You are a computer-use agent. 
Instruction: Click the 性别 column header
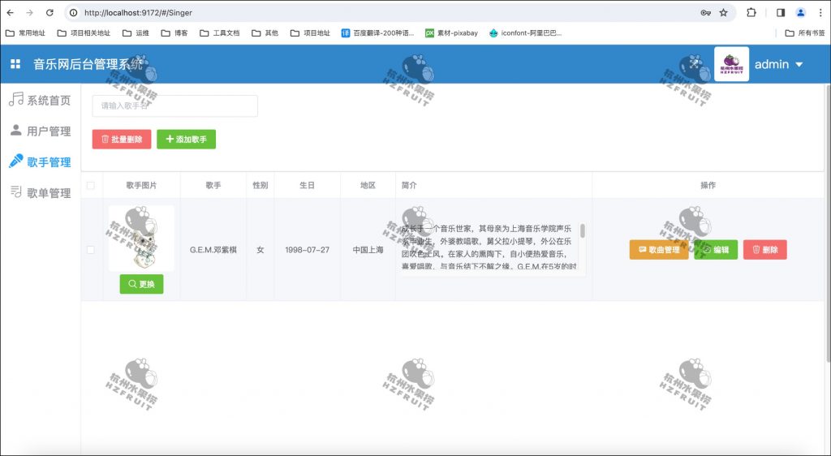click(x=260, y=185)
